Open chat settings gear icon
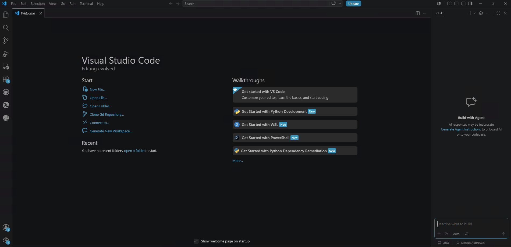Screen dimensions: 511x247 click(x=481, y=13)
